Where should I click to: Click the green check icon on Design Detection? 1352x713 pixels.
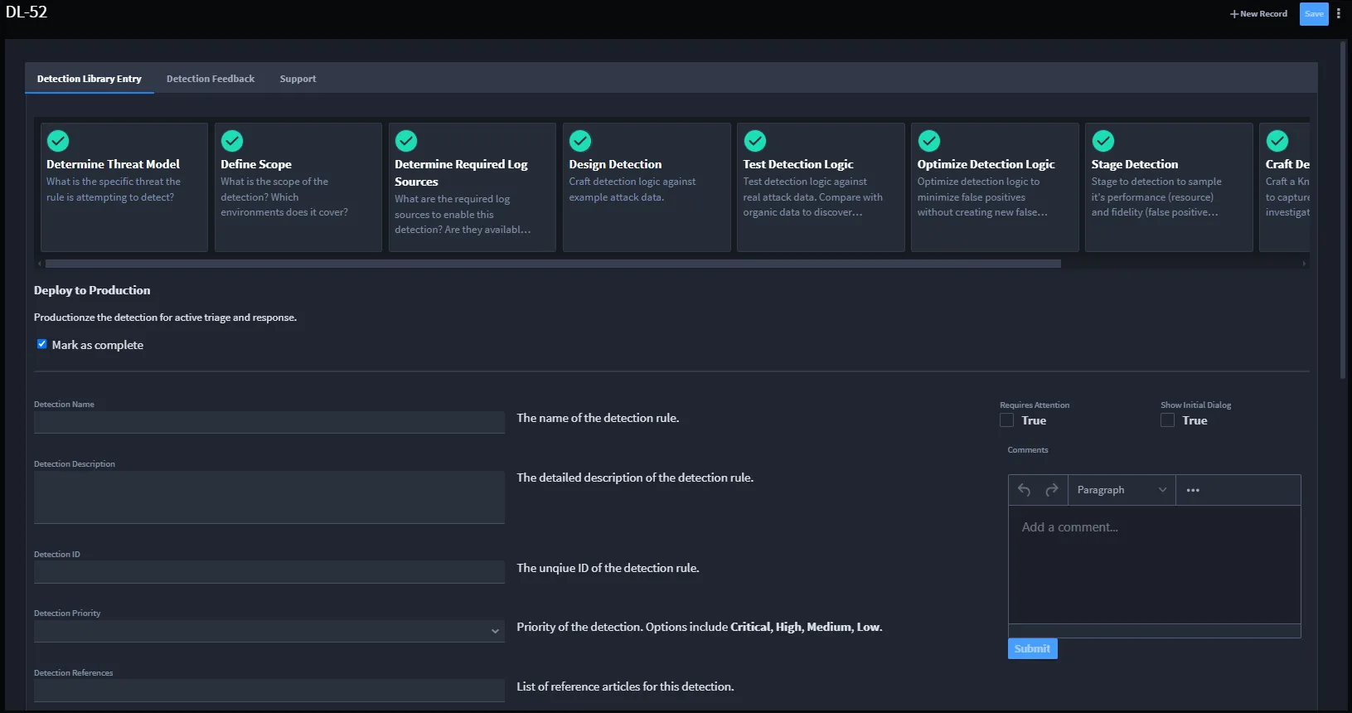coord(580,141)
